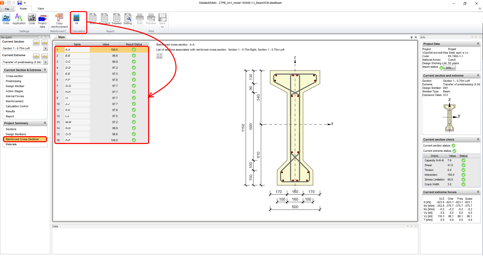
Task: Click the Import status Info button
Action: [449, 67]
